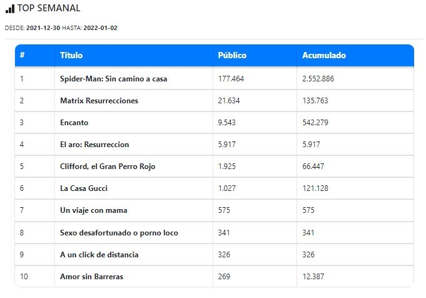Open Matrix Resurrecciones title
The height and width of the screenshot is (298, 426).
(99, 101)
